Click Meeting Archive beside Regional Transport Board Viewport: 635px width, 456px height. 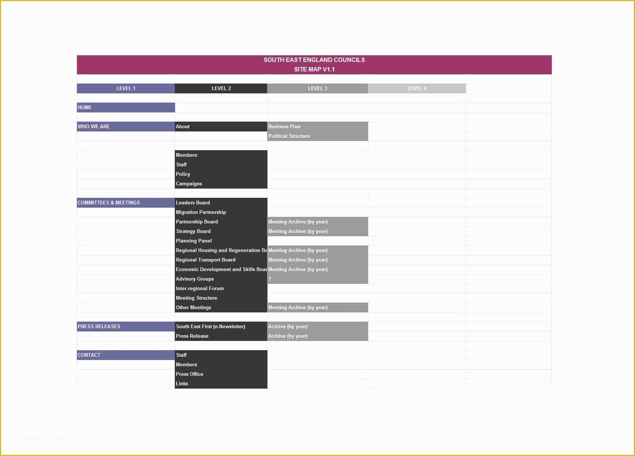tap(317, 260)
